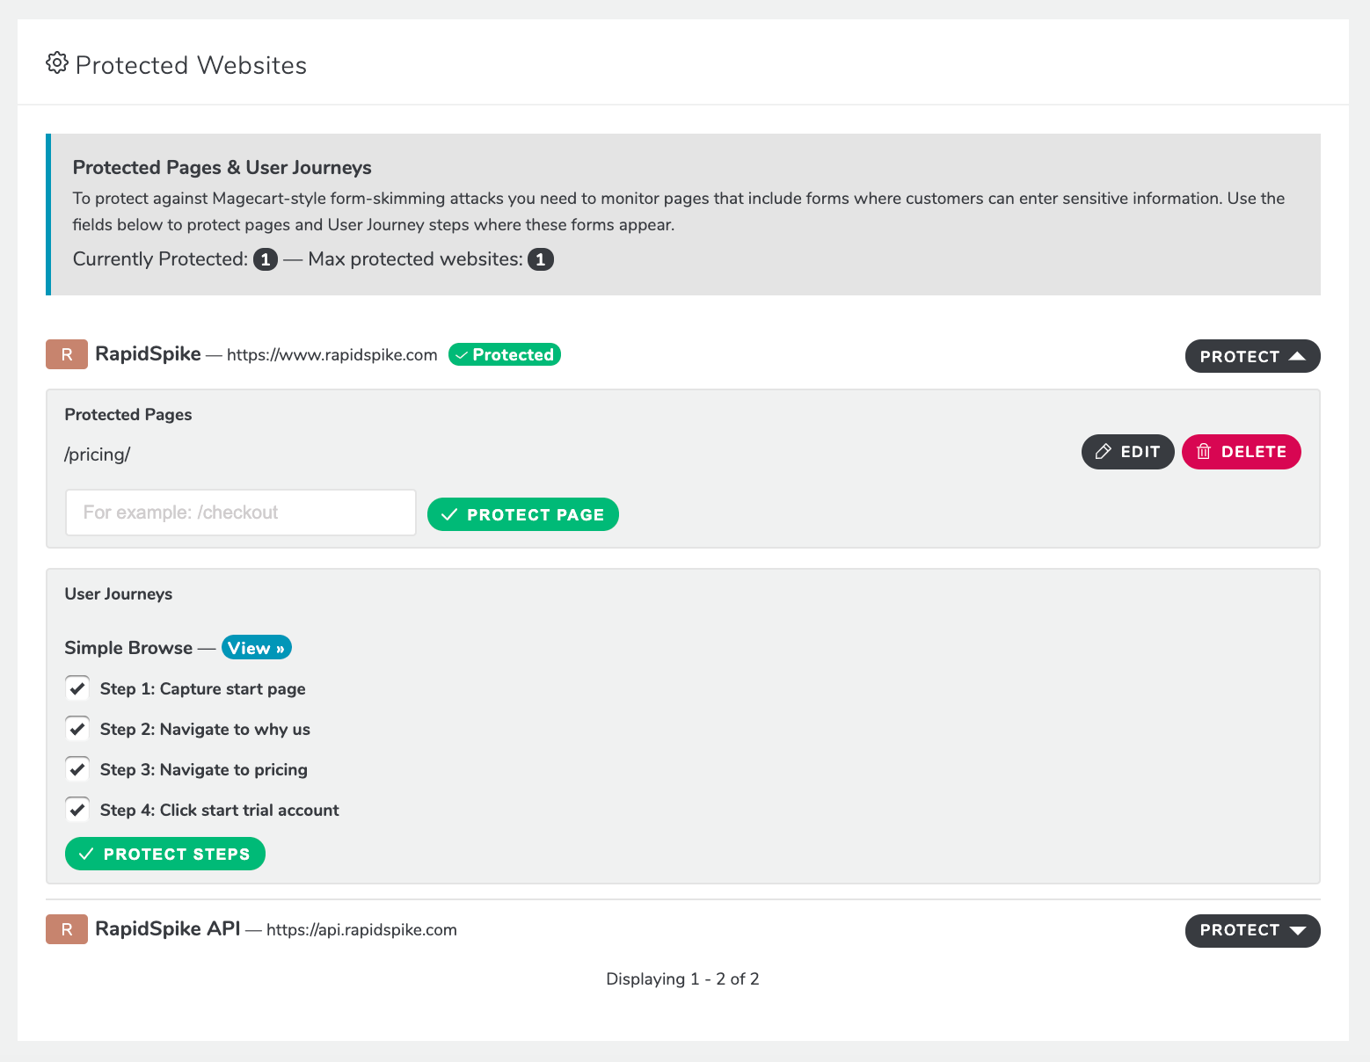Image resolution: width=1370 pixels, height=1062 pixels.
Task: Open the Simple Browse View link
Action: (256, 648)
